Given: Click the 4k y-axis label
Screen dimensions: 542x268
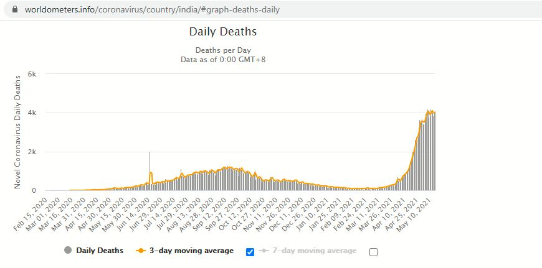Looking at the screenshot, I should pos(33,113).
